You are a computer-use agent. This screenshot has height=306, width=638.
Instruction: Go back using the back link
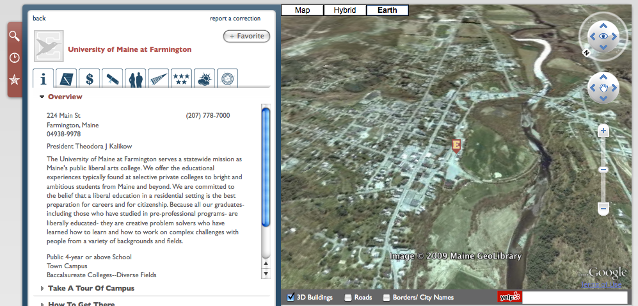tap(39, 19)
